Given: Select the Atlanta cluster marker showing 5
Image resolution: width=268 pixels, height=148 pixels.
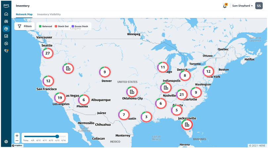Looking at the screenshot, I should click(177, 110).
